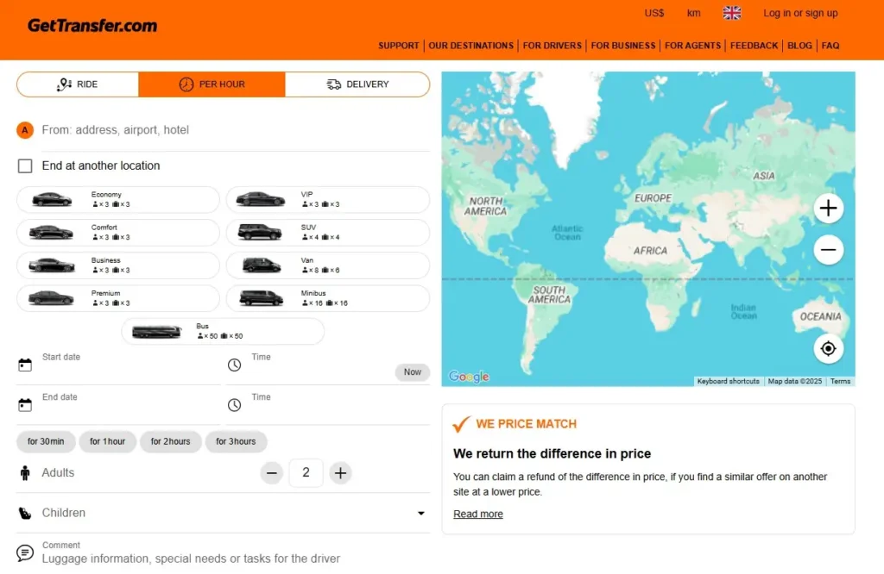Center map on my location
The image size is (884, 574).
828,348
